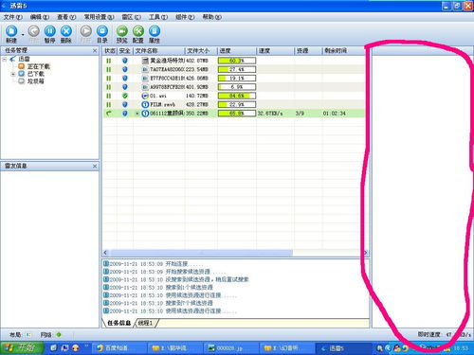Open dropdown arrow beside 新建 button
Viewport: 474px width, 355px height.
[x=23, y=34]
